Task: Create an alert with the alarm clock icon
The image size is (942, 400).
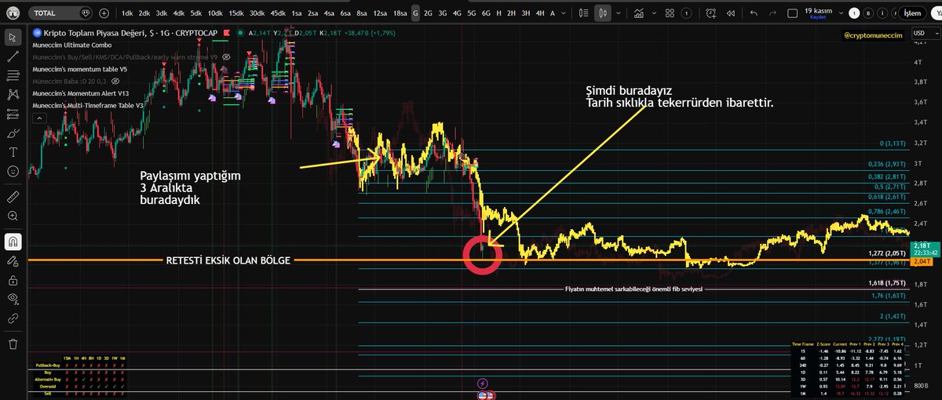Action: click(710, 13)
